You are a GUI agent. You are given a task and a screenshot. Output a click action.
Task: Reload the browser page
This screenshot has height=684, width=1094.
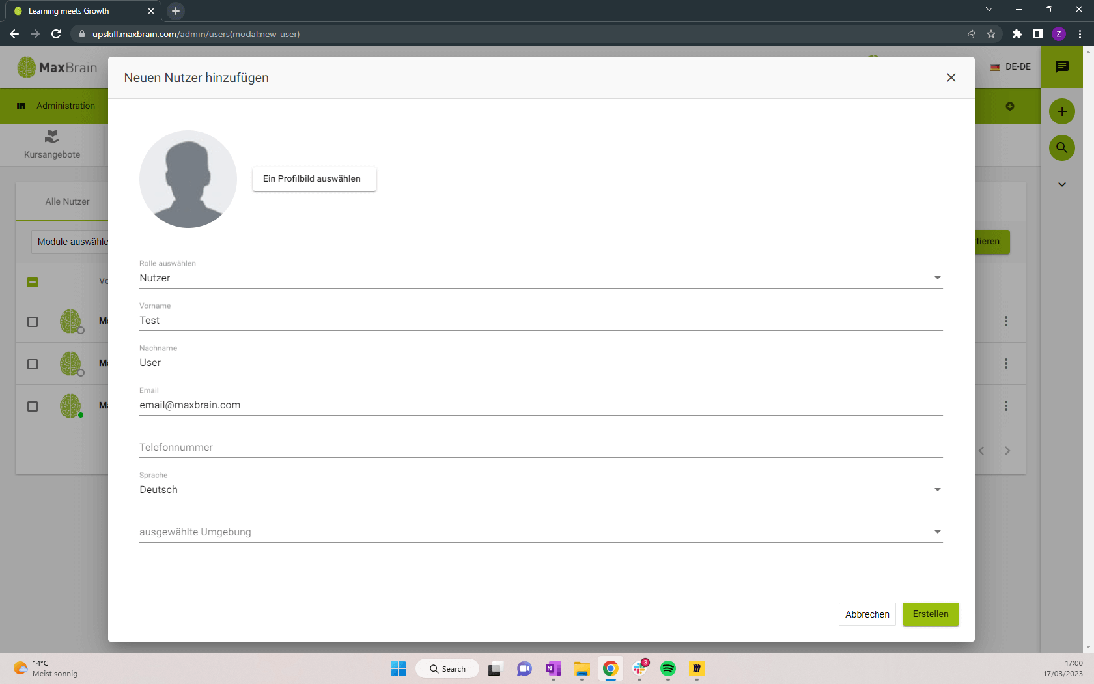pos(56,34)
